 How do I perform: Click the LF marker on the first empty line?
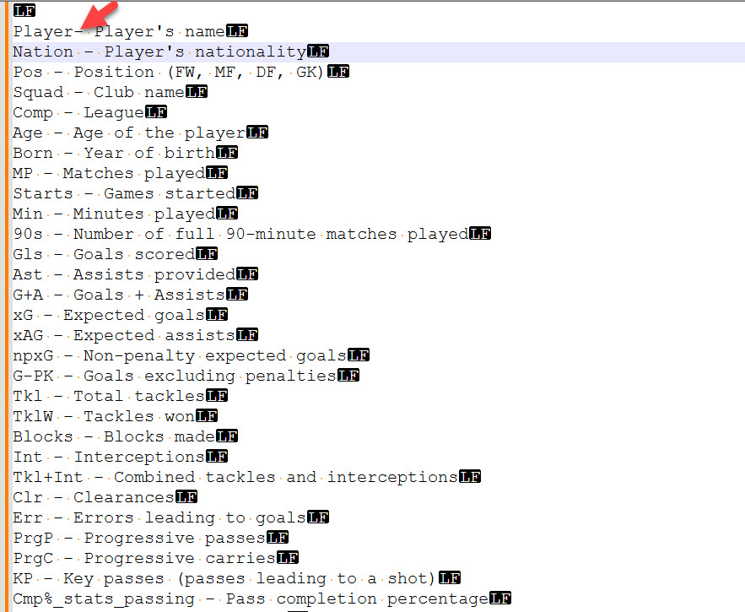[24, 10]
